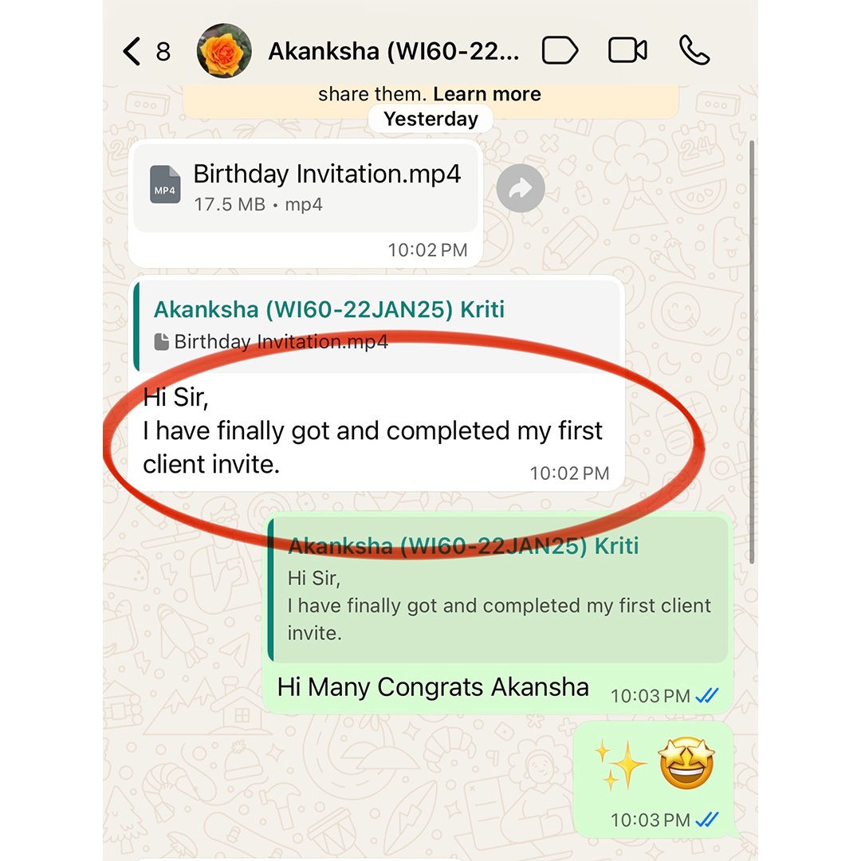Tap the Yesterday date chip
861x861 pixels.
(431, 119)
